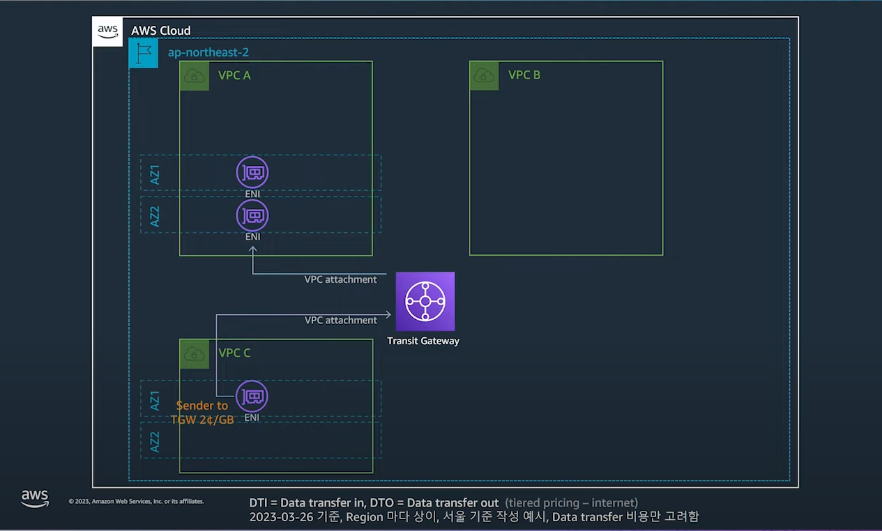Click the AZ2 label beside VPC A
This screenshot has height=531, width=882.
[155, 216]
